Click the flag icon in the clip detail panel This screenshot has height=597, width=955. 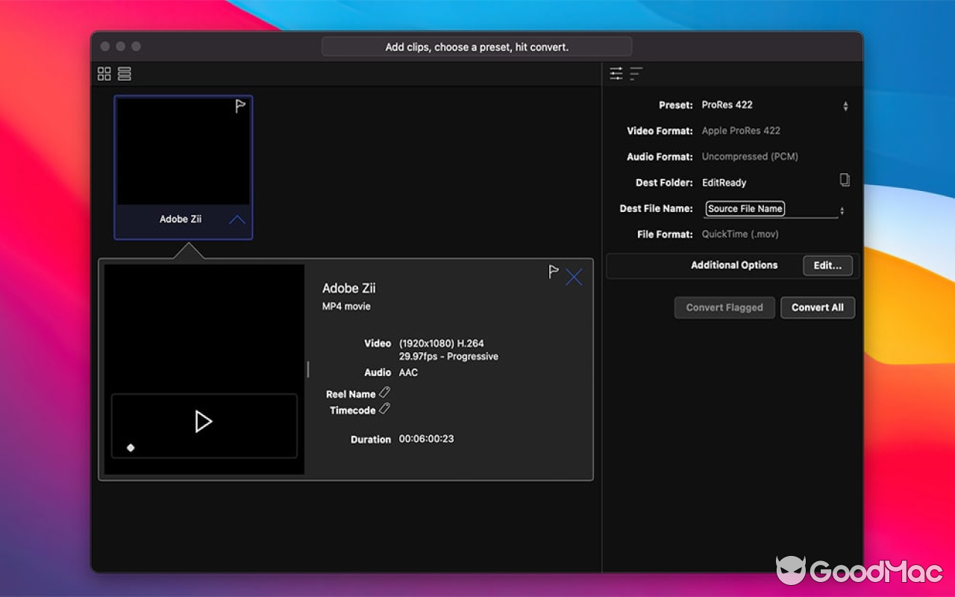coord(552,272)
